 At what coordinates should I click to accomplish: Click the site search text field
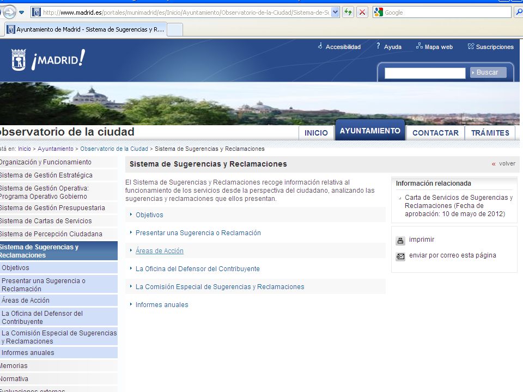pos(425,73)
